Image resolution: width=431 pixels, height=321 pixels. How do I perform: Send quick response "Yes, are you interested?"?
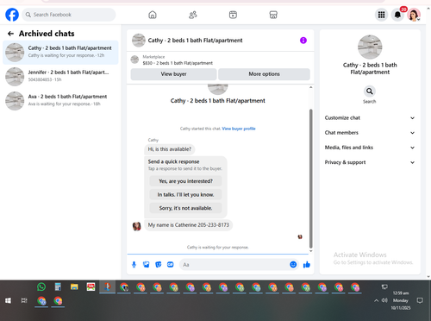185,181
